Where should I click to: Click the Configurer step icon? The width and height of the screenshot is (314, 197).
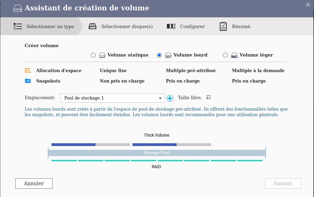(171, 26)
